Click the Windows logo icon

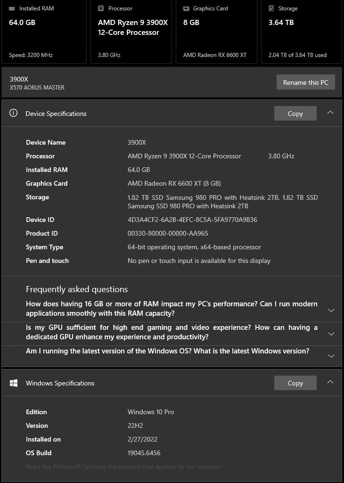click(x=14, y=383)
